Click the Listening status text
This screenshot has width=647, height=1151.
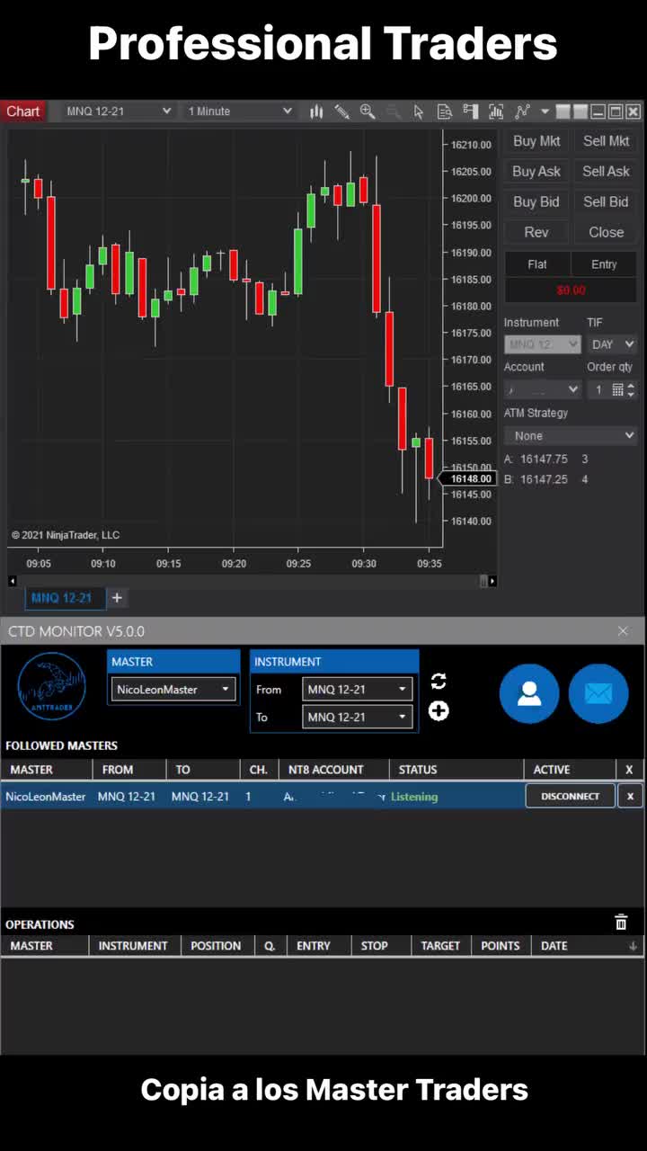click(x=414, y=797)
